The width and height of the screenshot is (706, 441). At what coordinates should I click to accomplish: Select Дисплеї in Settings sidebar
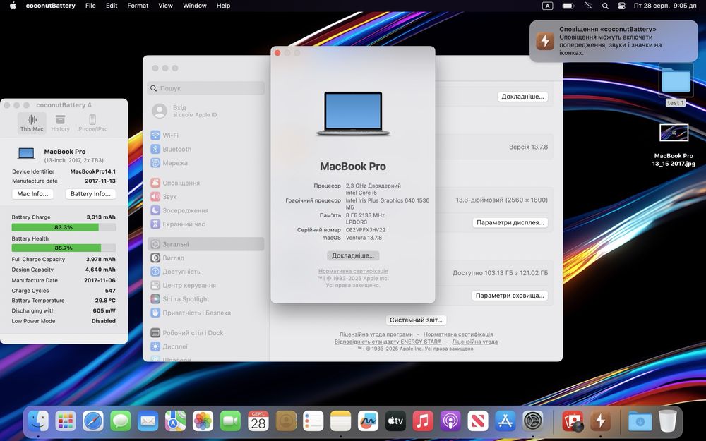pos(205,346)
